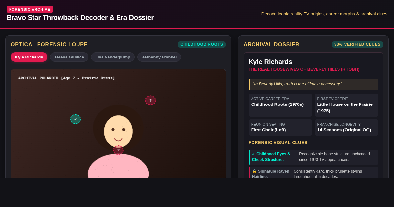Click the Beverly Hills quote block
394x207 pixels.
pyautogui.click(x=313, y=84)
